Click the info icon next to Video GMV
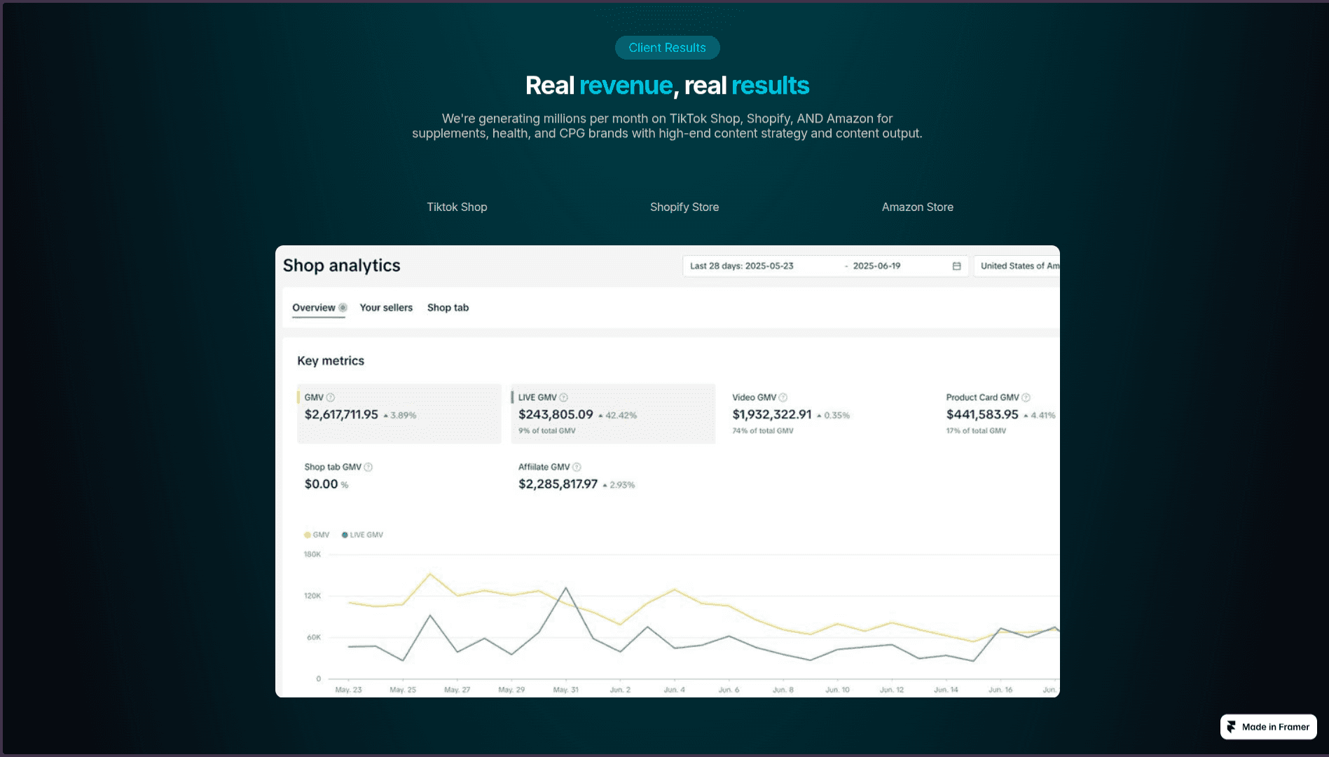Image resolution: width=1329 pixels, height=757 pixels. pyautogui.click(x=783, y=397)
